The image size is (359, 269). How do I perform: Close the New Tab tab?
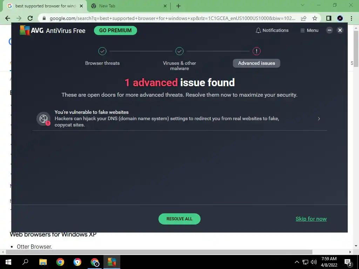(165, 6)
